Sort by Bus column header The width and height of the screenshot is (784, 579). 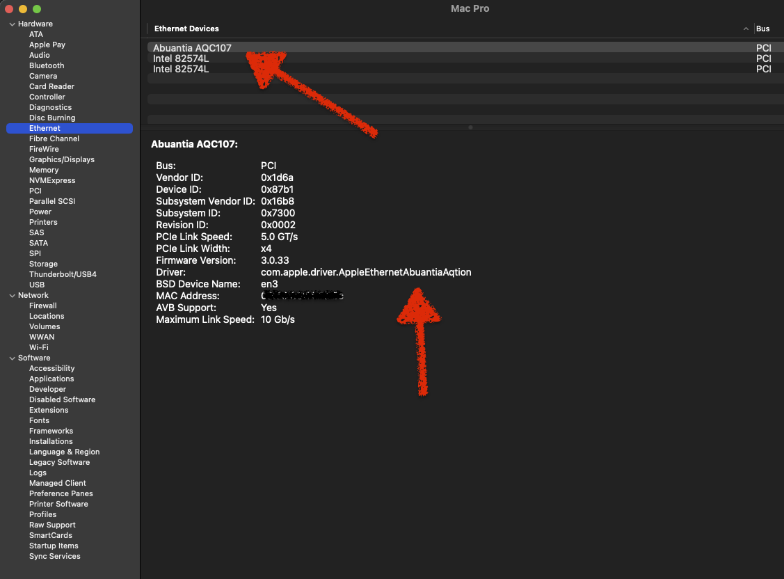coord(762,29)
